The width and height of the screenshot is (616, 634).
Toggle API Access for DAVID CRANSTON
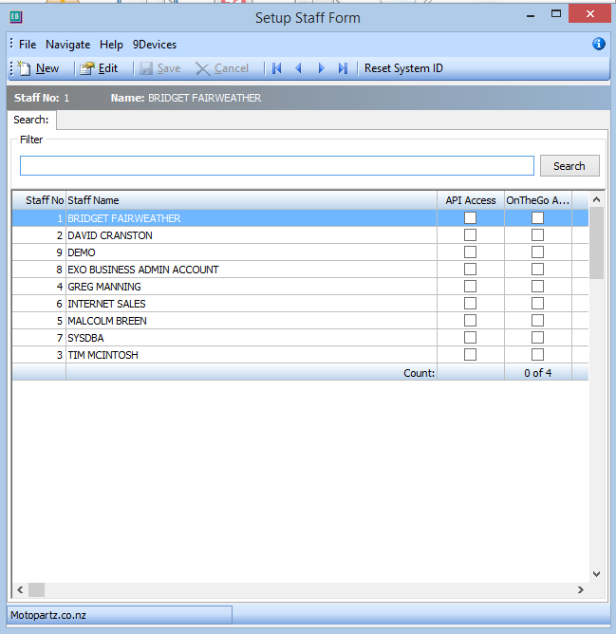tap(470, 235)
